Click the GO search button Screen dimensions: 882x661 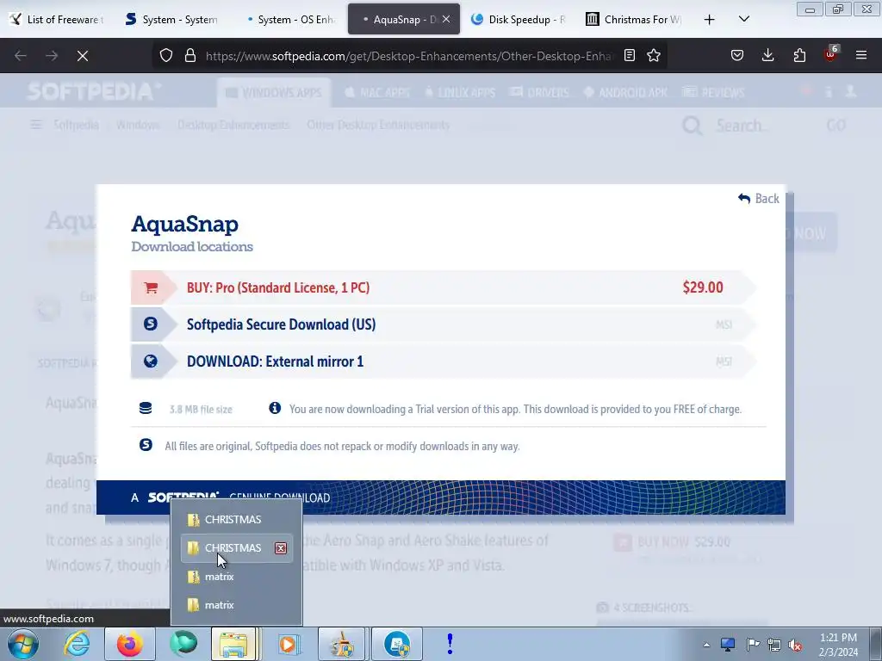(835, 126)
